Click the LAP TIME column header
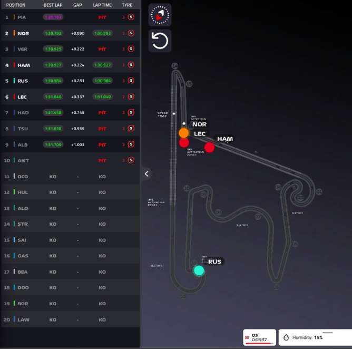352x349 pixels. [102, 5]
